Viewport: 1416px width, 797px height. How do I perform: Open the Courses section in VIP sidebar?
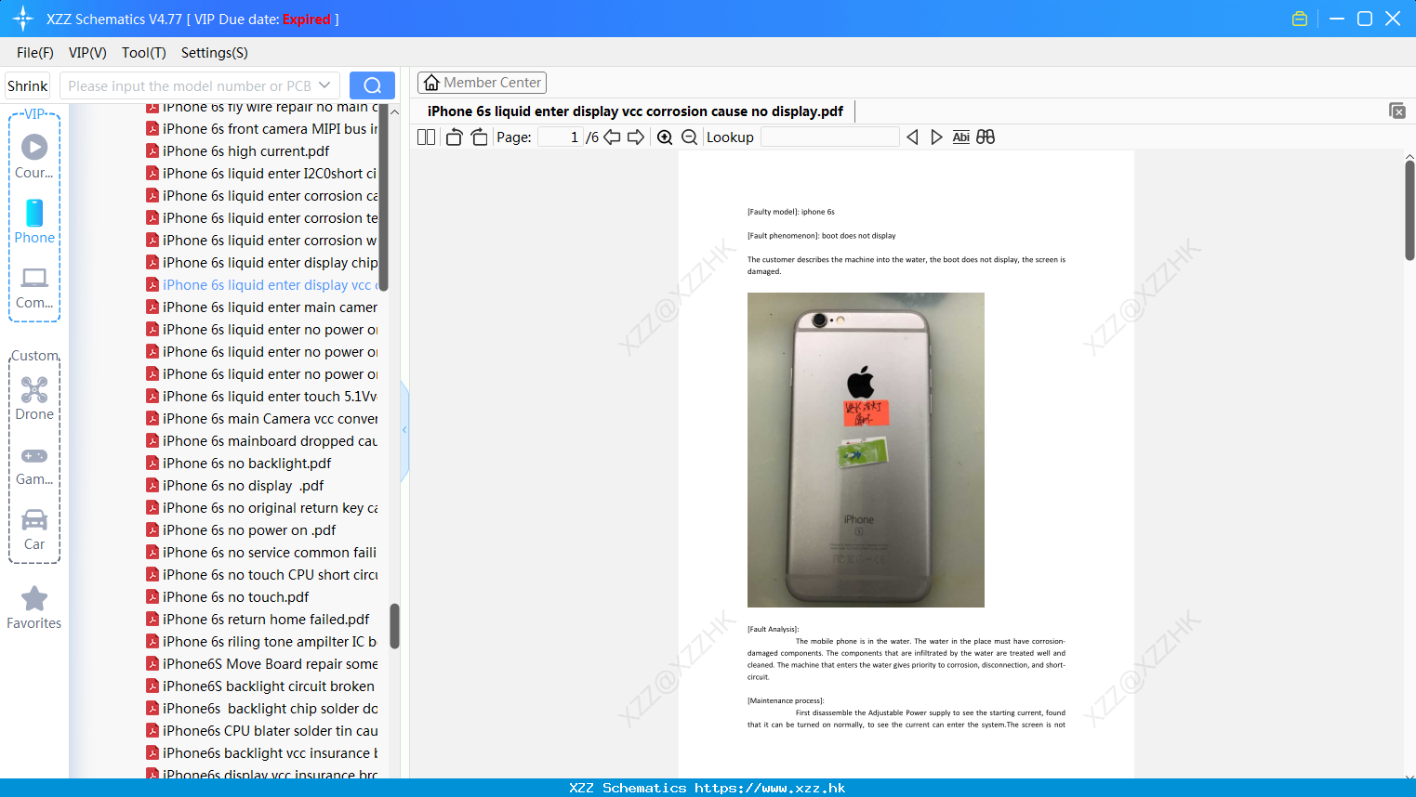34,156
